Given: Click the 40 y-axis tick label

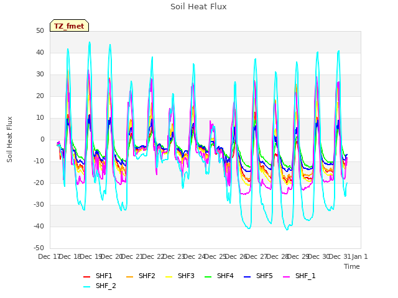Looking at the screenshot, I should coord(40,52).
